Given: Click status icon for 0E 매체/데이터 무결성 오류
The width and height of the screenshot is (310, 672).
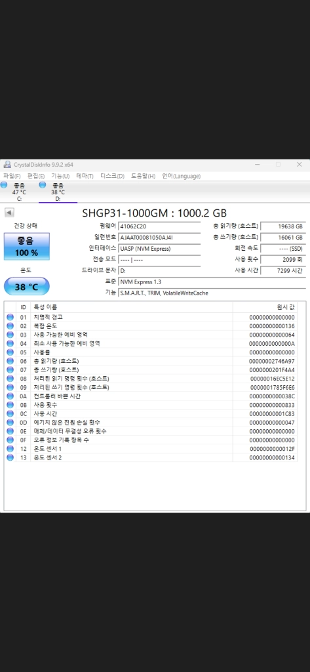Looking at the screenshot, I should (x=10, y=431).
